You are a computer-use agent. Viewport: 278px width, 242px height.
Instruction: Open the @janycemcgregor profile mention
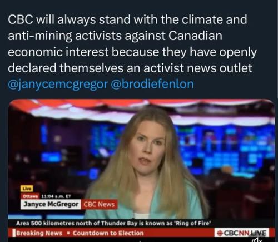click(58, 84)
